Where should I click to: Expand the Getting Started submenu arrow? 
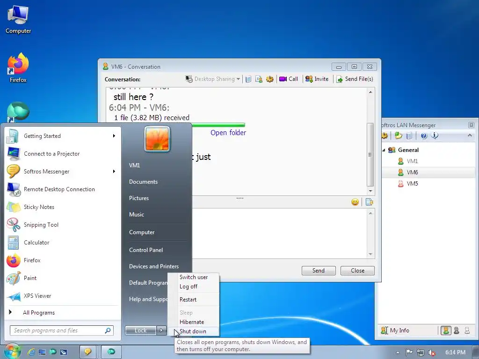(x=114, y=136)
